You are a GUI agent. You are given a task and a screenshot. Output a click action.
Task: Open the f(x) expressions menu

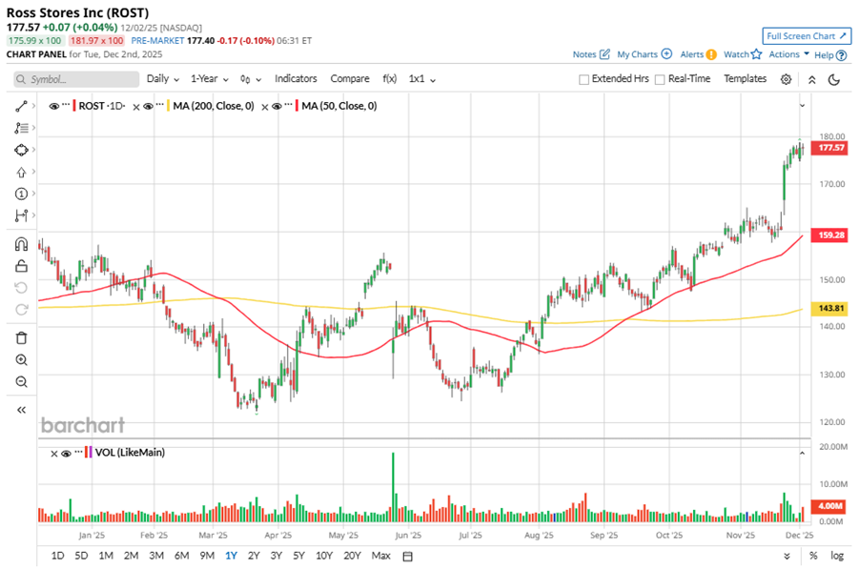pyautogui.click(x=389, y=79)
